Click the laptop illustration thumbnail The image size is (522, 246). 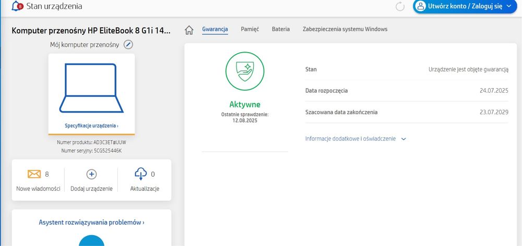[91, 88]
